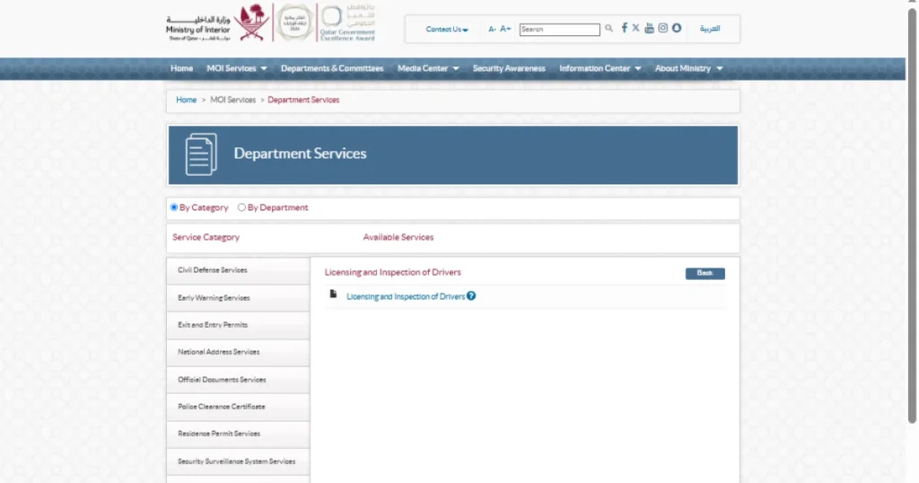919x483 pixels.
Task: Open the Snapchat icon link
Action: 677,28
